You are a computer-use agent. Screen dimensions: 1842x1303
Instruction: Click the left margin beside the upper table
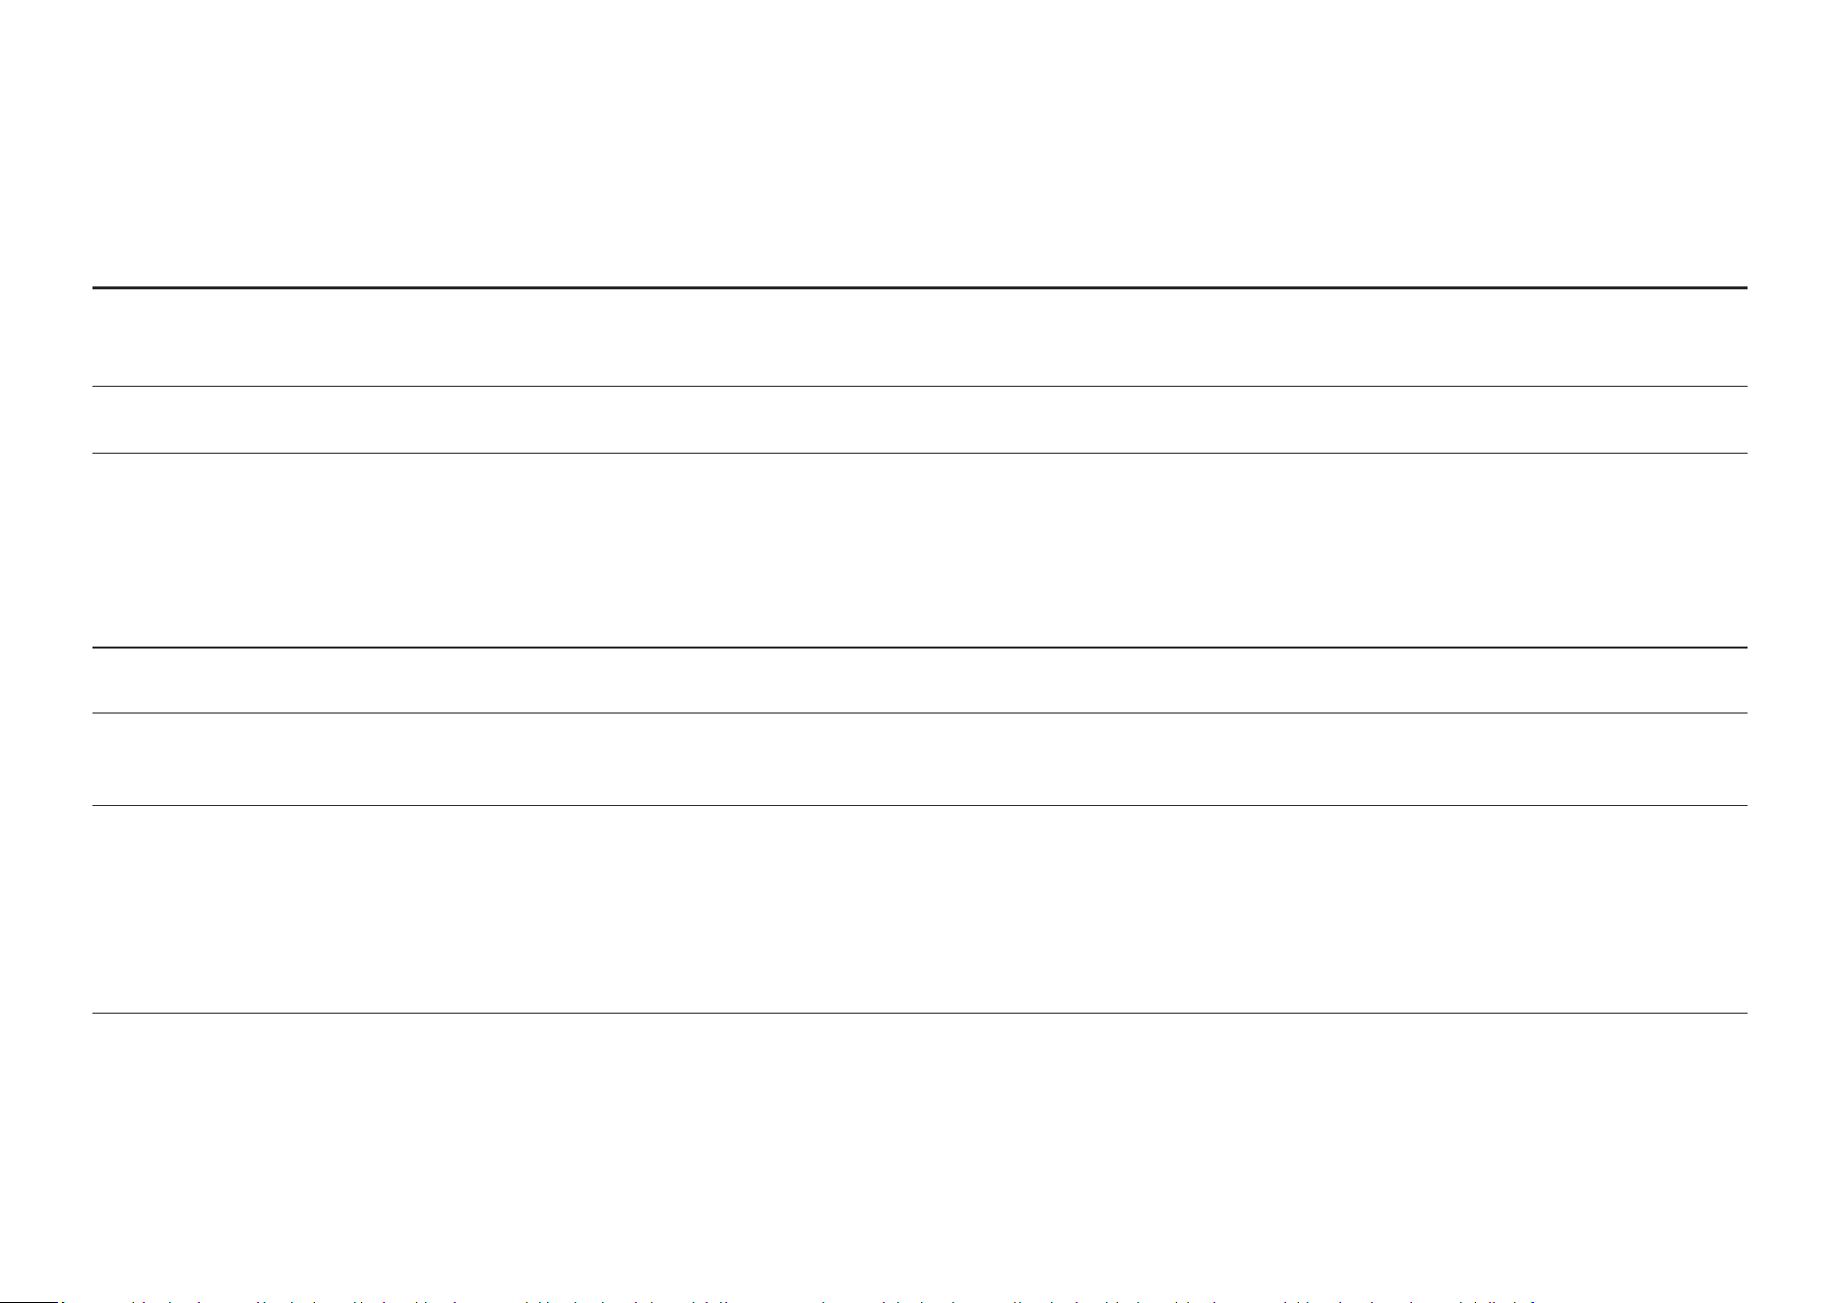[x=45, y=467]
